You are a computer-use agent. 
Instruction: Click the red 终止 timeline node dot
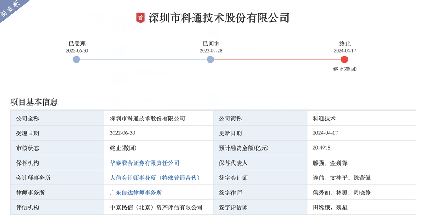(344, 60)
